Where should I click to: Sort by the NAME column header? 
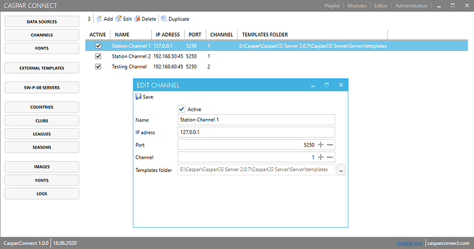(122, 34)
